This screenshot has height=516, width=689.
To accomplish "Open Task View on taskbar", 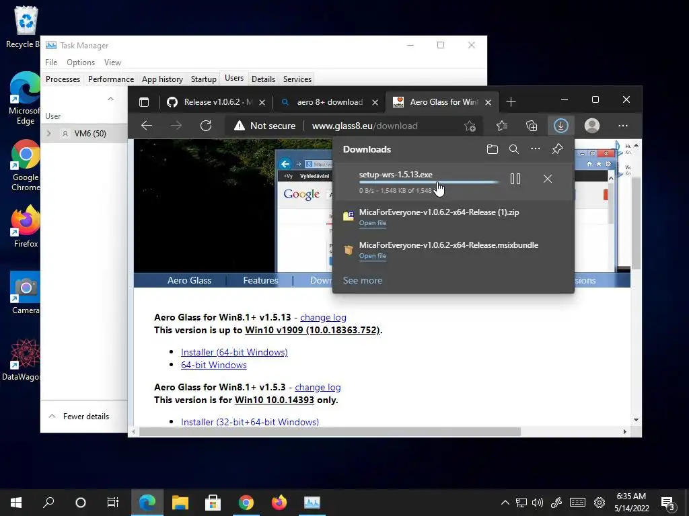I will (113, 503).
